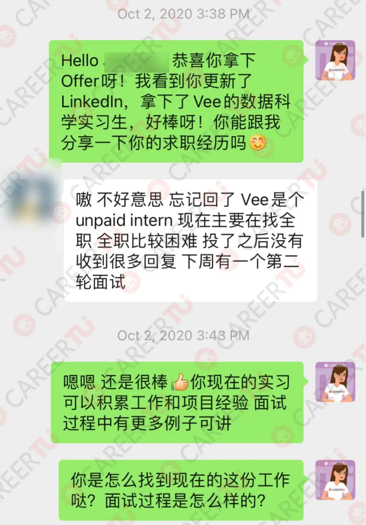Tap the word Offer in the first green bubble
The image size is (366, 525).
tap(80, 81)
